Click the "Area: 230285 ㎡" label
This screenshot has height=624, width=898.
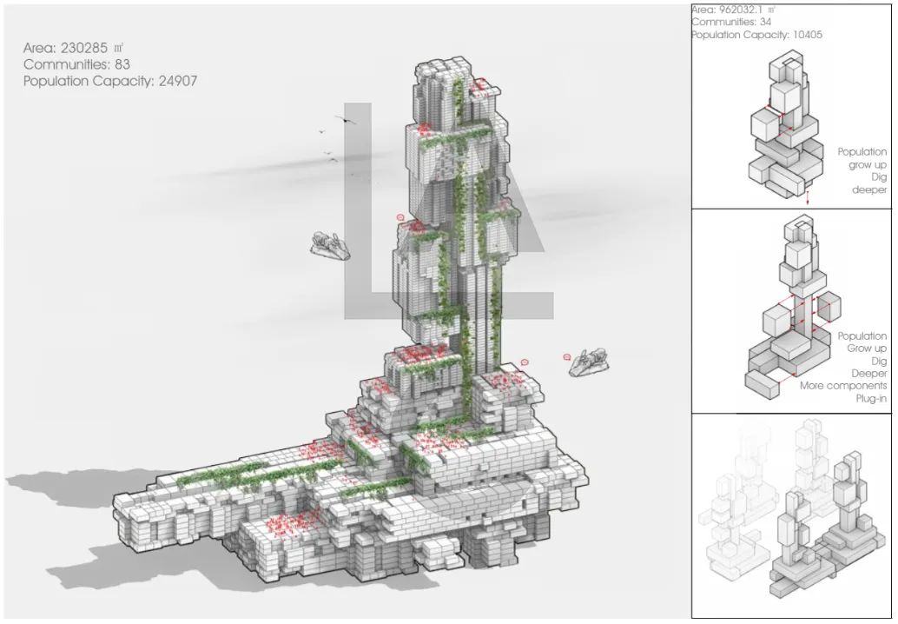[x=77, y=48]
